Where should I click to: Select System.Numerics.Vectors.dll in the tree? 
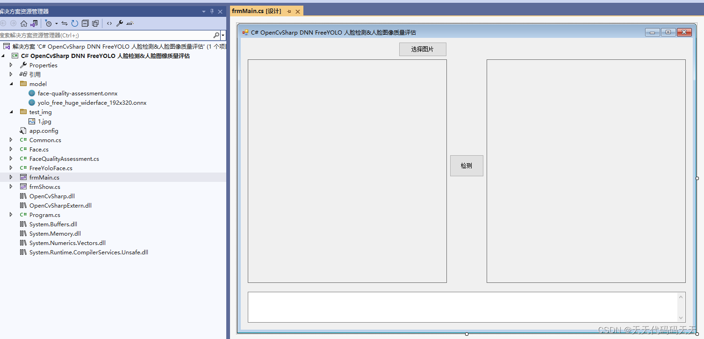(67, 243)
